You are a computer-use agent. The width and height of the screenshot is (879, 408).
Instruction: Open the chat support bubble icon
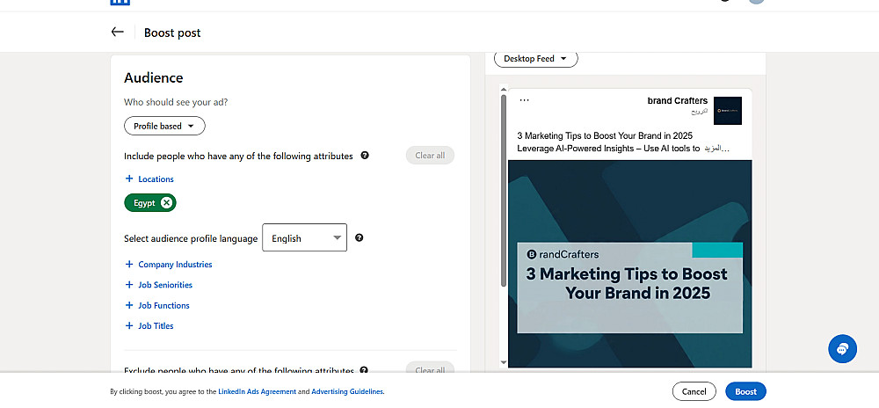842,349
